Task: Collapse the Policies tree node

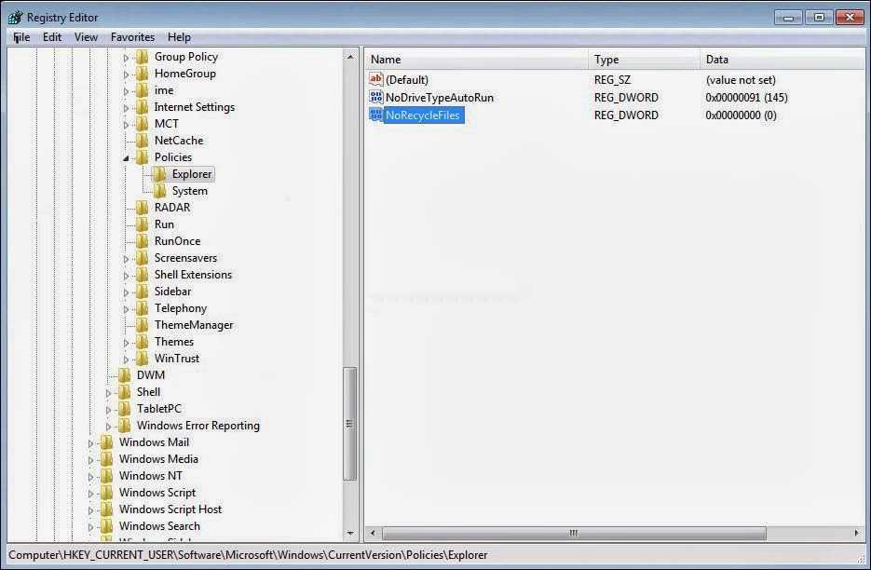Action: tap(127, 158)
